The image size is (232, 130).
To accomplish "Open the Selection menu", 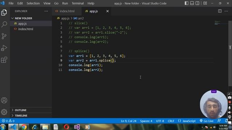I will [x=33, y=3].
